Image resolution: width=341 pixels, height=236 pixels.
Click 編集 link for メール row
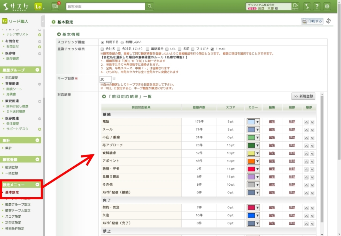click(x=272, y=130)
